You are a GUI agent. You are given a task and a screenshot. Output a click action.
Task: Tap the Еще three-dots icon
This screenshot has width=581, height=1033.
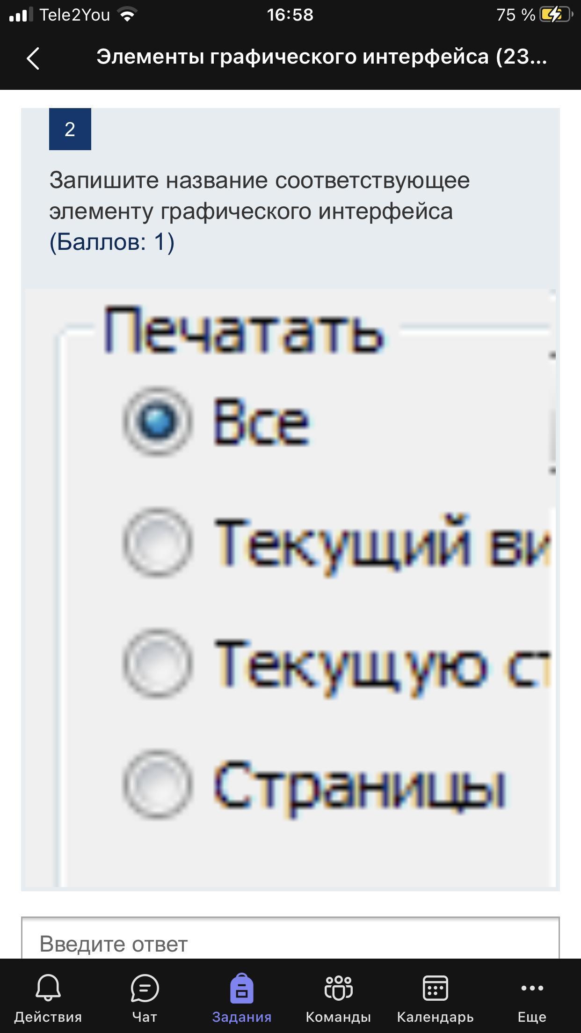tap(532, 988)
